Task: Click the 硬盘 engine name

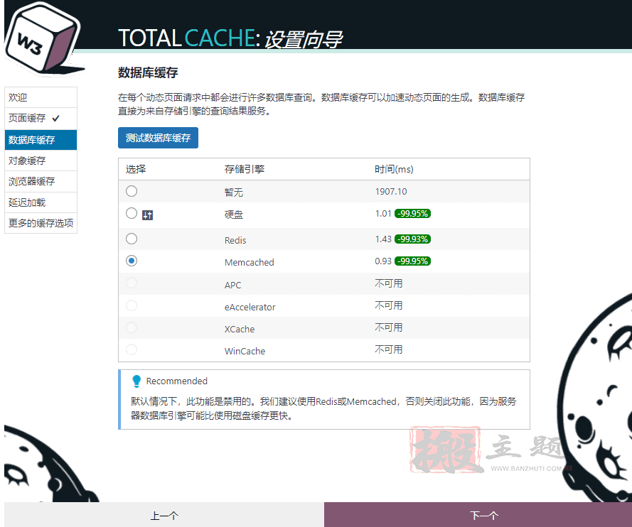Action: pos(234,214)
